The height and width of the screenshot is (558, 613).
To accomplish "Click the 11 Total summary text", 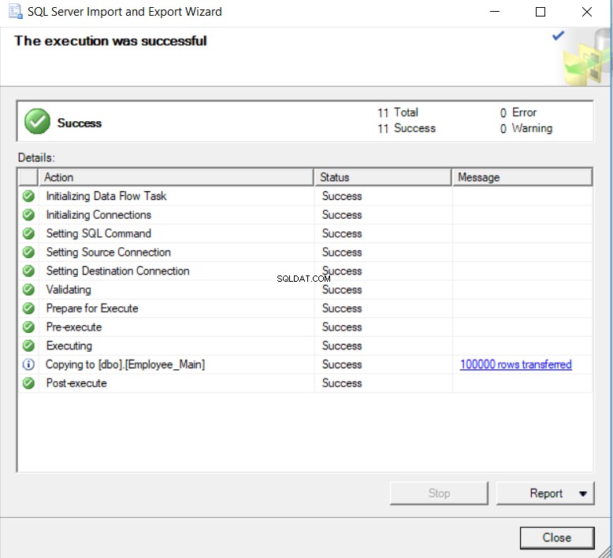I will pos(398,113).
